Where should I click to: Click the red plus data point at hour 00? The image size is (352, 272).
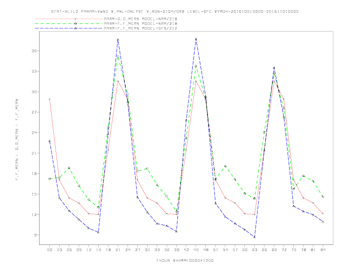coord(50,99)
